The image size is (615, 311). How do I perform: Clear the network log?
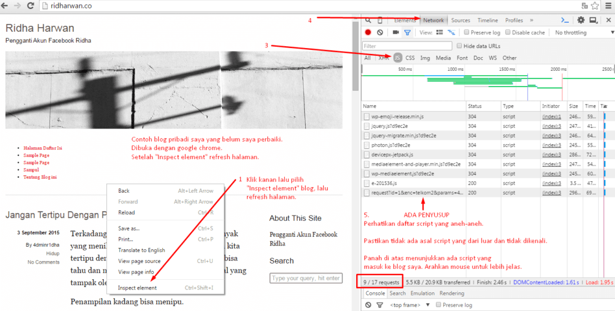380,32
